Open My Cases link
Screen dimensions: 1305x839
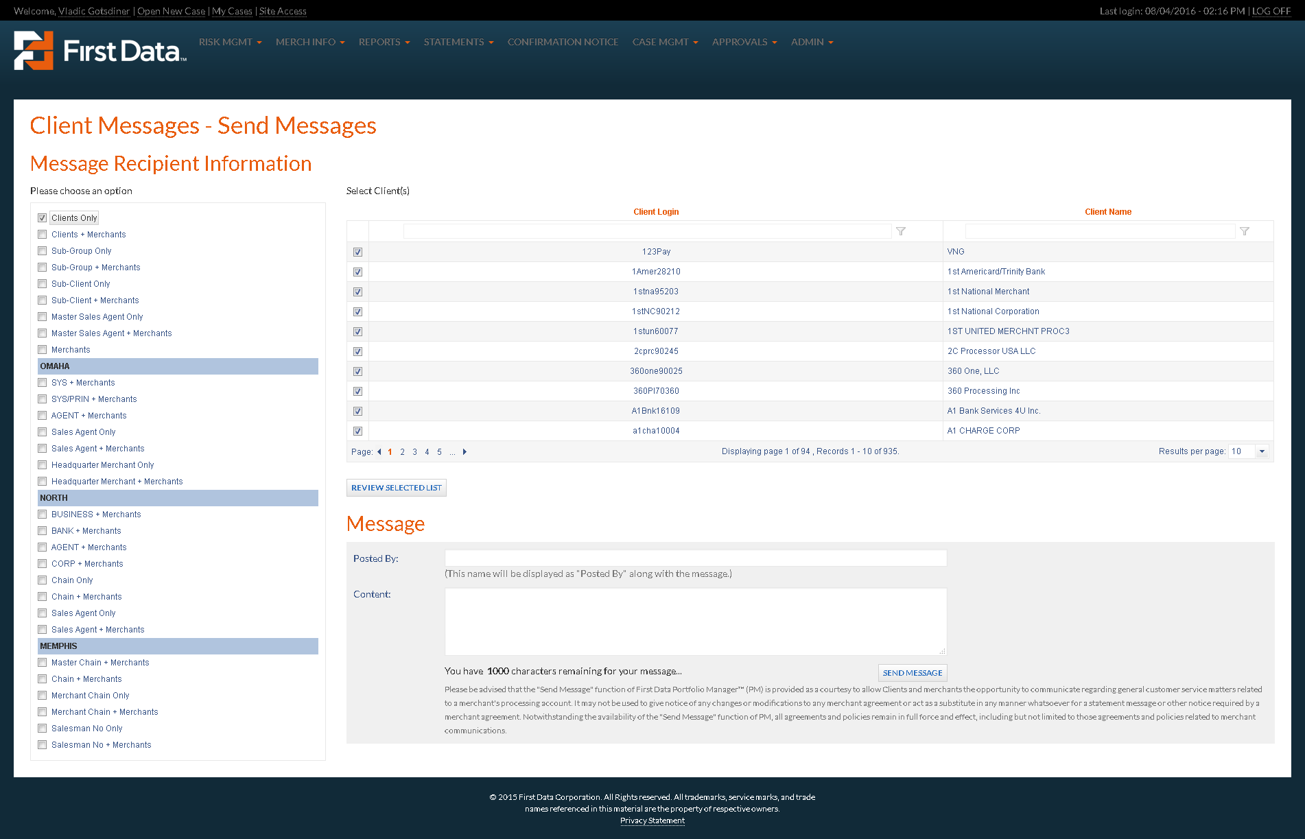(x=232, y=11)
